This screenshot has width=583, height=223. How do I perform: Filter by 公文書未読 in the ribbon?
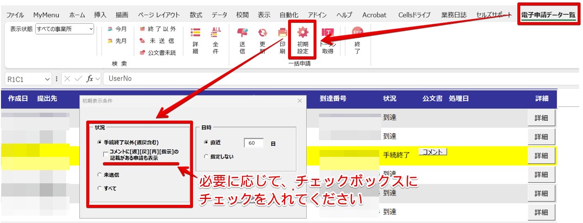(x=157, y=53)
